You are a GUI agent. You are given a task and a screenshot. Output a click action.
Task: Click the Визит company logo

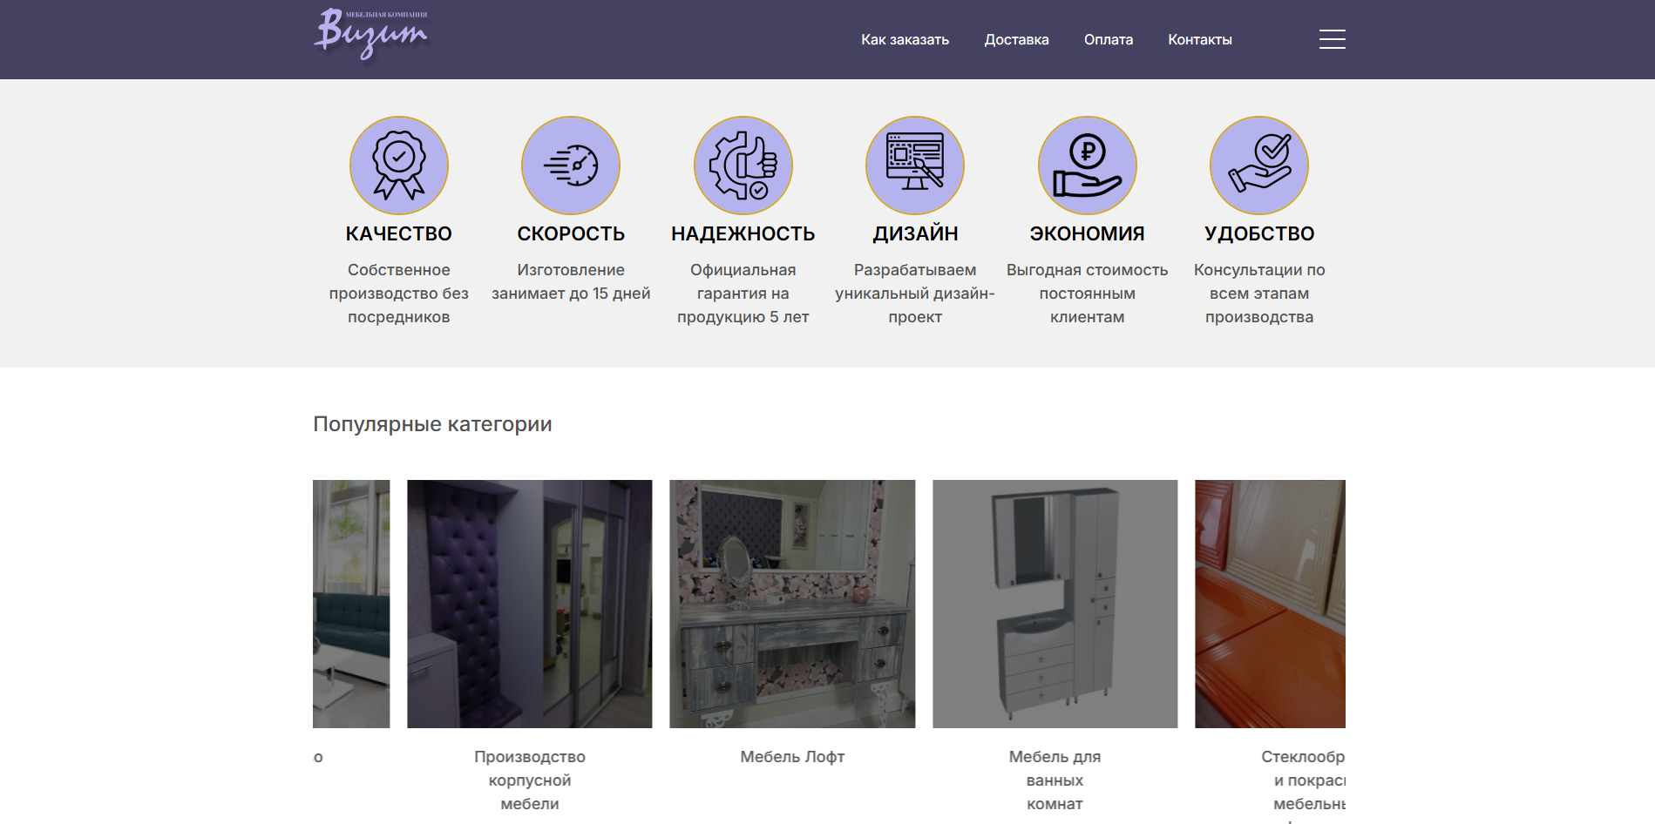coord(371,35)
